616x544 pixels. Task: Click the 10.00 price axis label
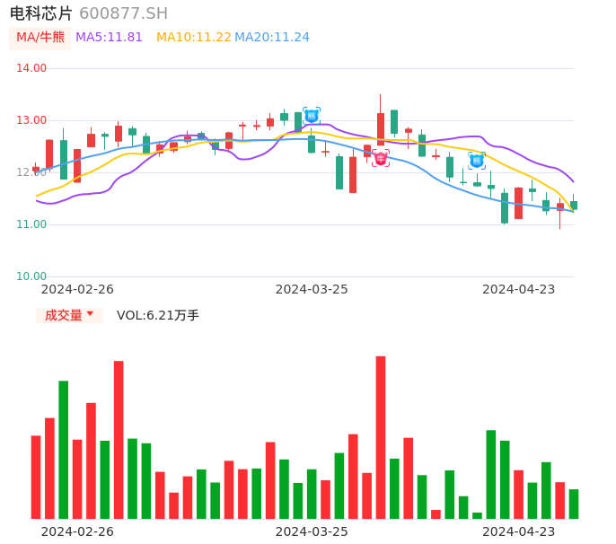tap(31, 276)
